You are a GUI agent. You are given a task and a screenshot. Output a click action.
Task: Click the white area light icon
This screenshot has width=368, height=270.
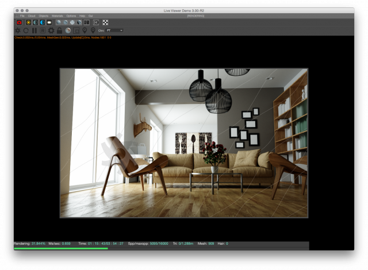coord(49,22)
